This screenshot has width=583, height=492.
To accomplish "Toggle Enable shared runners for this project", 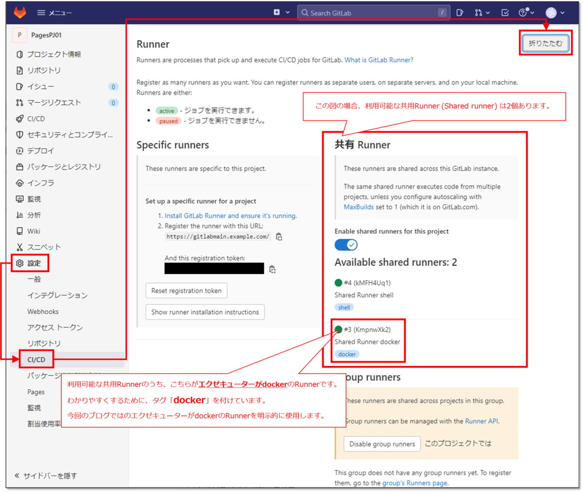I will coord(346,245).
